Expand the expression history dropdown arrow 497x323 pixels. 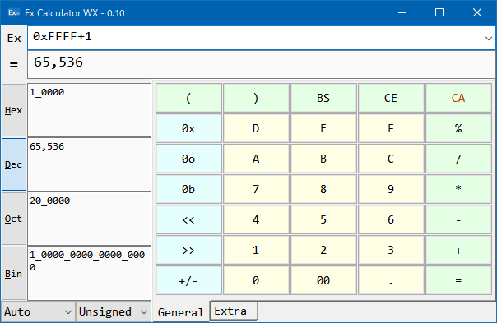click(x=489, y=39)
